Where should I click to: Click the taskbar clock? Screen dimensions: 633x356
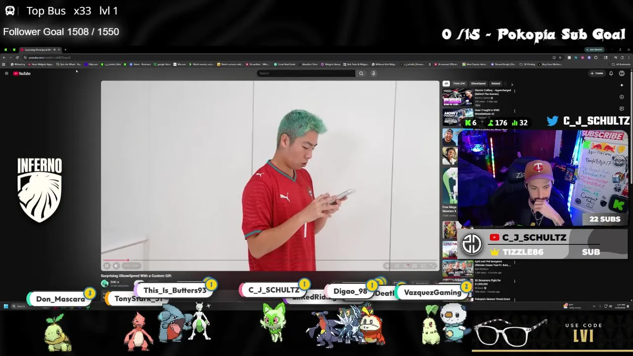620,307
